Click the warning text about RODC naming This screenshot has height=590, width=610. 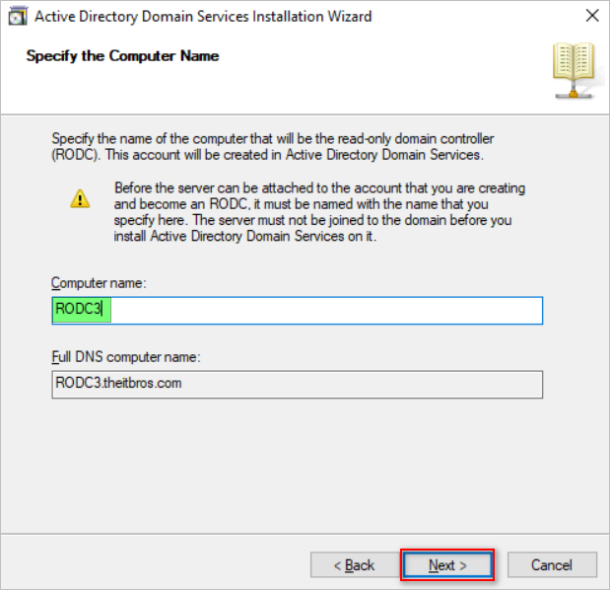click(319, 212)
